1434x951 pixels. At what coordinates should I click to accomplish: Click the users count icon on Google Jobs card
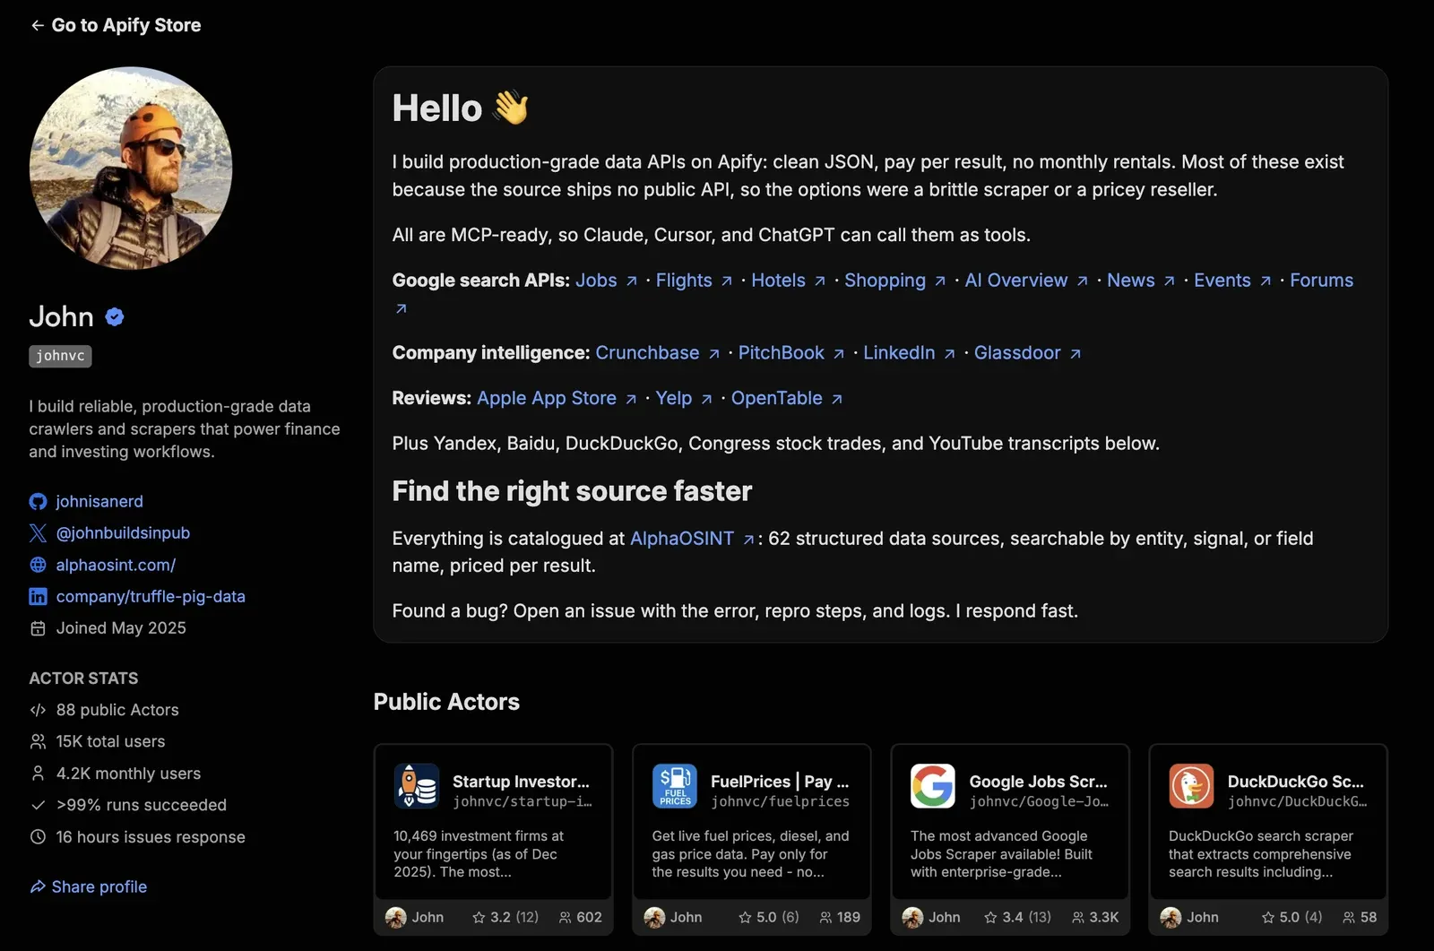coord(1078,917)
